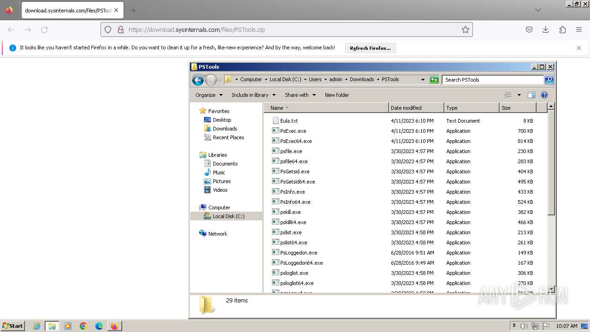Sort by the Size column header
The height and width of the screenshot is (332, 590).
point(518,108)
